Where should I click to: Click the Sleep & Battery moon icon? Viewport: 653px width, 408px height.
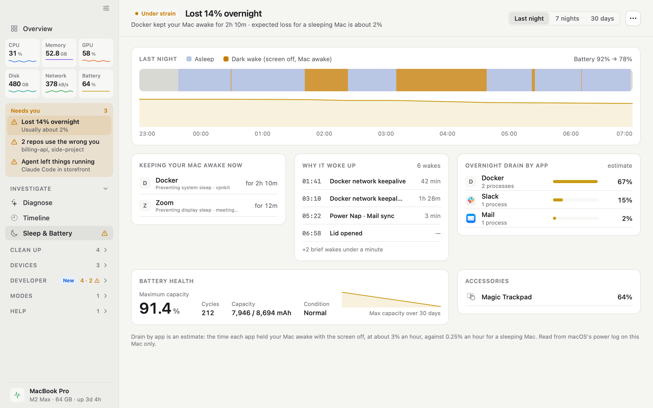14,233
